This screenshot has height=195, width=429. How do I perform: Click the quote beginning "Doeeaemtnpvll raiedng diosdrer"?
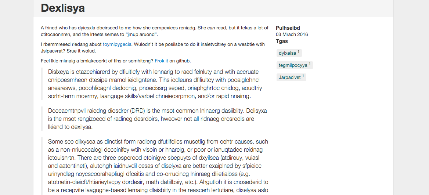click(157, 119)
